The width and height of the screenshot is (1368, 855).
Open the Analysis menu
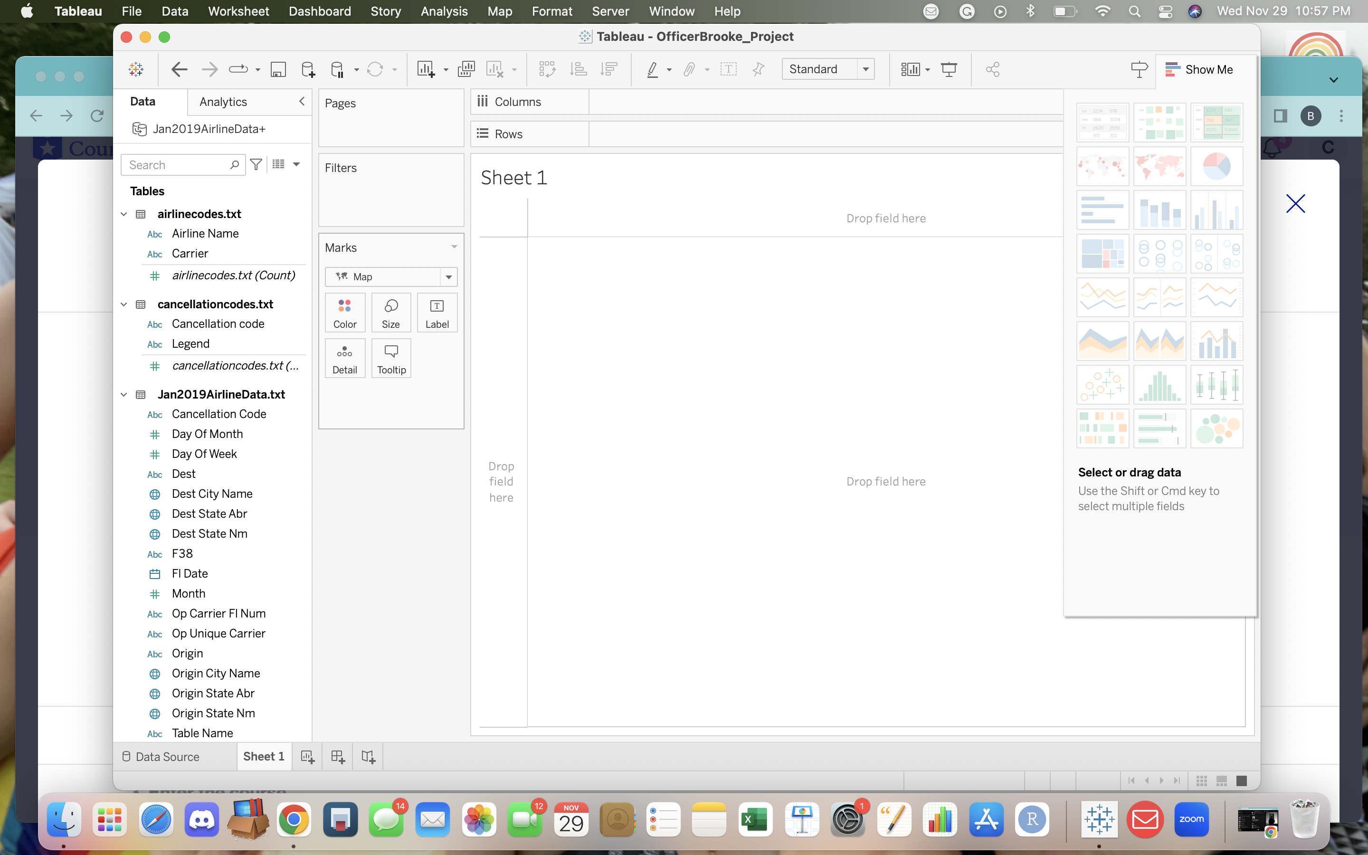(444, 11)
